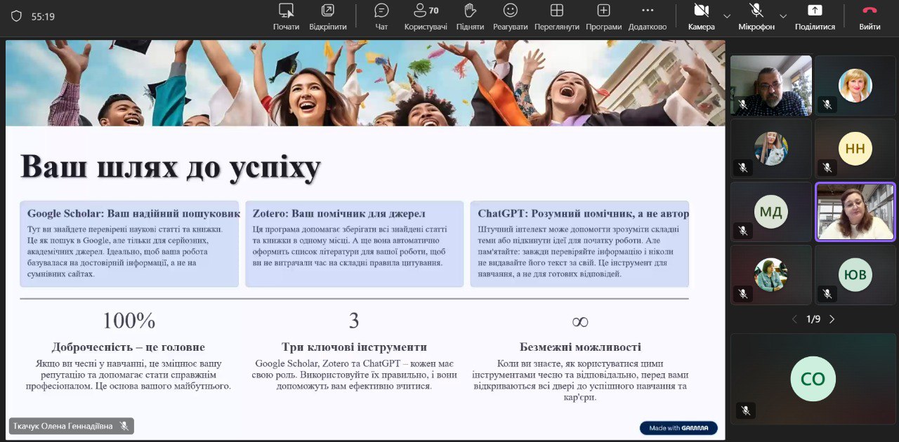The width and height of the screenshot is (899, 442).
Task: Open the Чат (Chat) panel
Action: [x=381, y=16]
